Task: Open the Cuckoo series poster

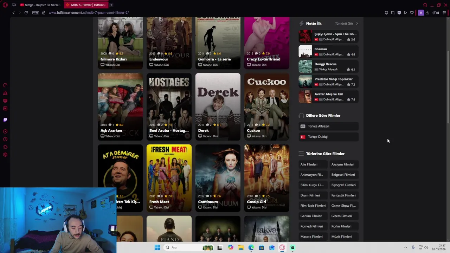Action: point(267,106)
